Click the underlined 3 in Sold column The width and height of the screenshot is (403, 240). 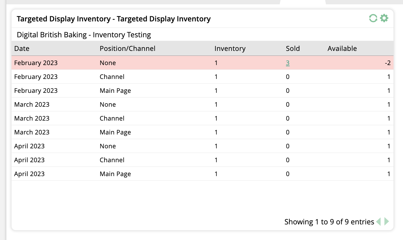tap(288, 62)
